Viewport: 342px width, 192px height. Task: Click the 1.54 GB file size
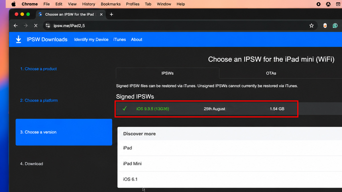[277, 109]
